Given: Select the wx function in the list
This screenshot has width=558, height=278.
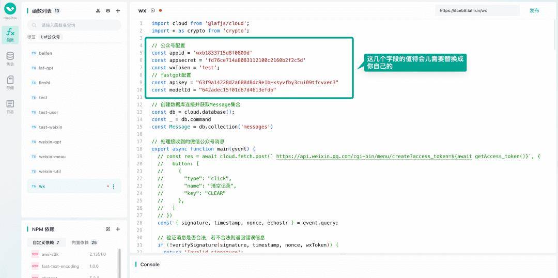Looking at the screenshot, I should click(74, 186).
